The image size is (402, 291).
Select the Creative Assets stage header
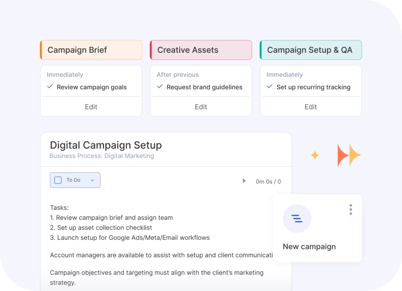(x=201, y=50)
